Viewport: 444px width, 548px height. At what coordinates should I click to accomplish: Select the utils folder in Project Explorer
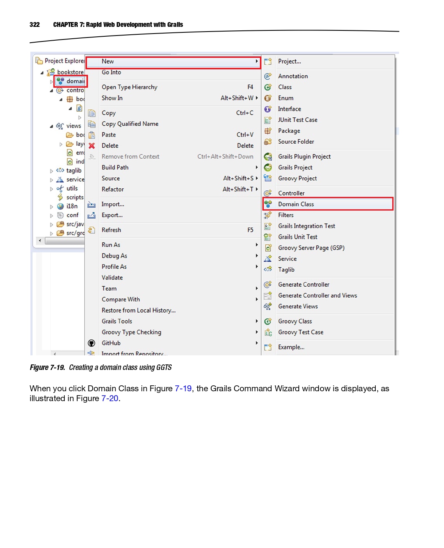(x=72, y=189)
